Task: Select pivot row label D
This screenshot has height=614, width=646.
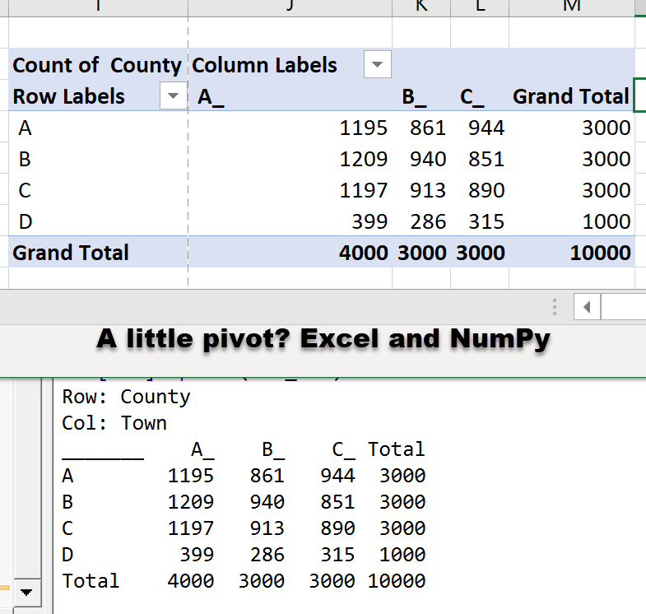Action: coord(98,221)
